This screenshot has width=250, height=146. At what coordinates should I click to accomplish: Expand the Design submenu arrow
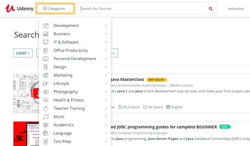coord(106,67)
